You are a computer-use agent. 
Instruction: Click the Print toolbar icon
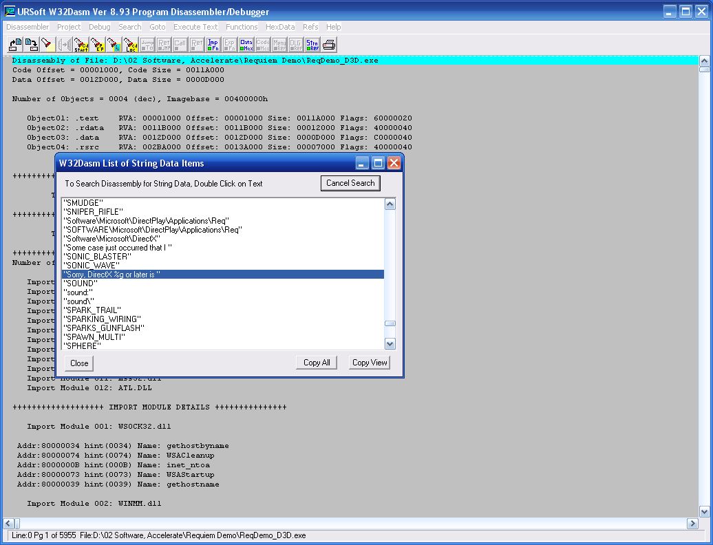coord(330,45)
